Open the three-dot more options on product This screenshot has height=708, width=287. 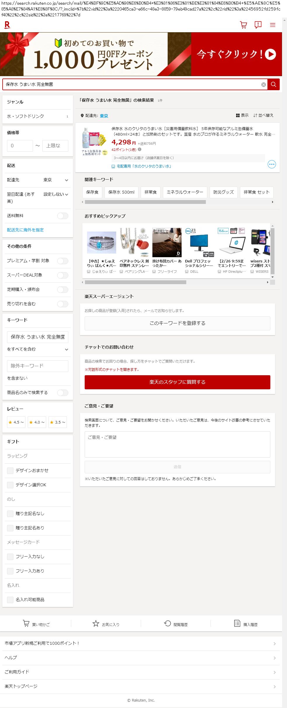point(272,164)
